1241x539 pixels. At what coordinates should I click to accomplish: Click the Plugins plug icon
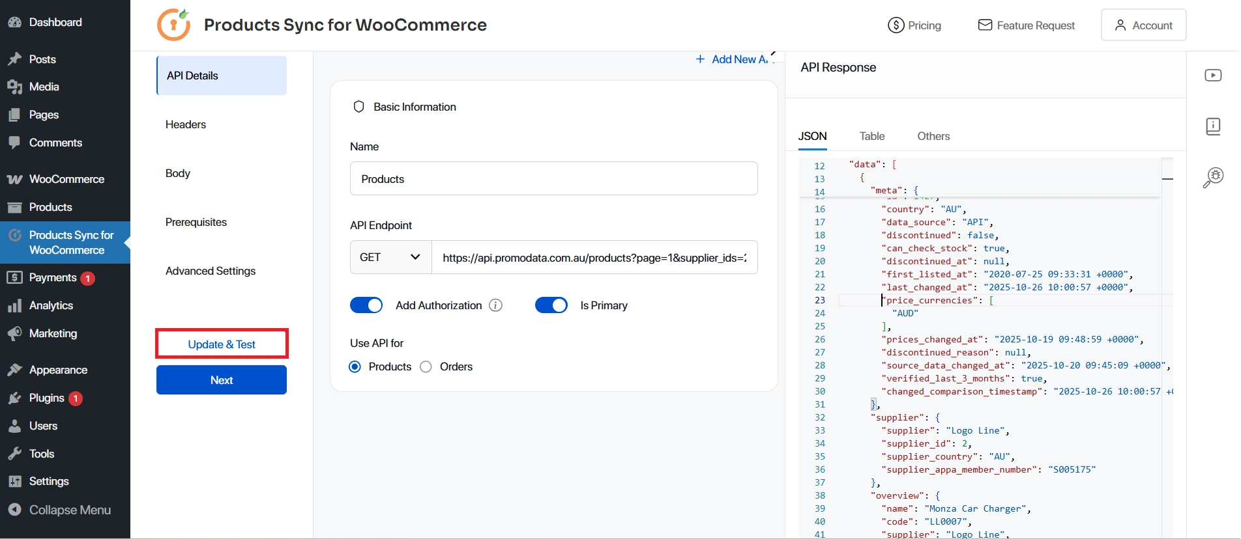(x=14, y=398)
